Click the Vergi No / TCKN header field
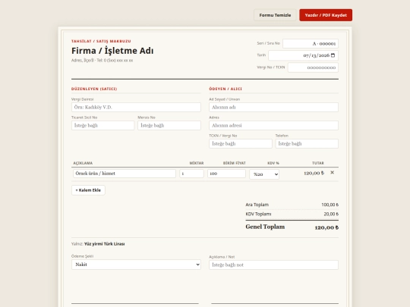Viewport: 410px width, 307px height. pos(313,67)
